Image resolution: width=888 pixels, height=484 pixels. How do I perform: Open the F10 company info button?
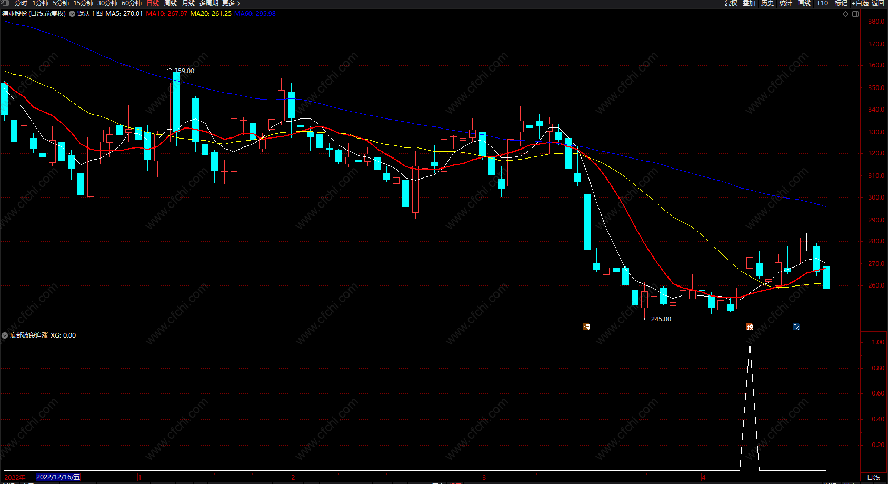click(x=823, y=3)
